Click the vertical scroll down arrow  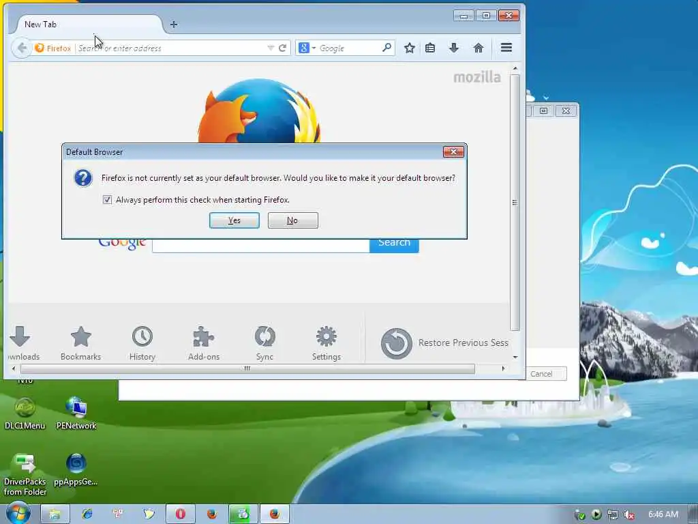tap(515, 357)
